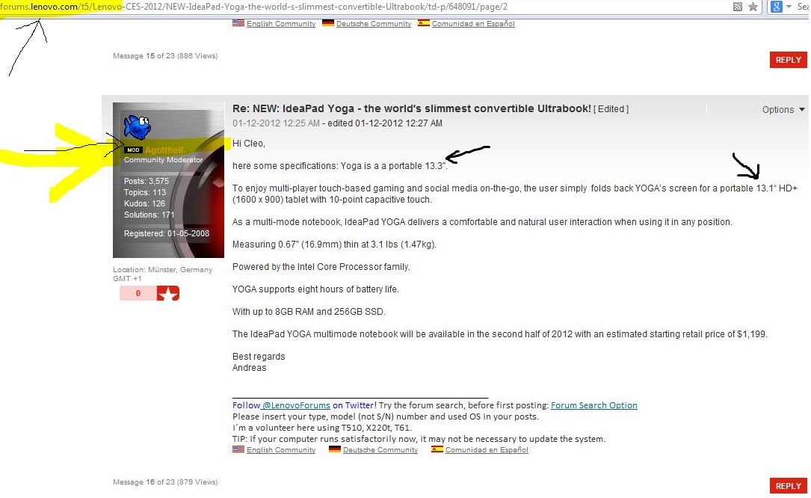Click Spanish flag icon in top signature
This screenshot has width=811, height=498.
pyautogui.click(x=424, y=22)
